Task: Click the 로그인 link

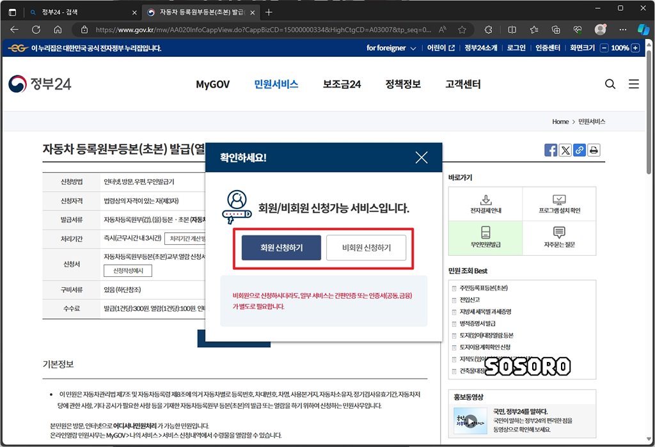Action: pyautogui.click(x=516, y=48)
